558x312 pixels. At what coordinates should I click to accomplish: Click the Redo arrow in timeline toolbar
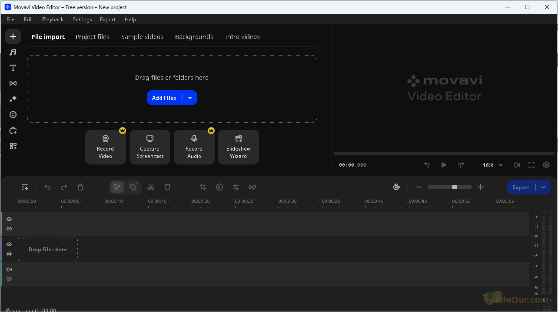coord(64,187)
